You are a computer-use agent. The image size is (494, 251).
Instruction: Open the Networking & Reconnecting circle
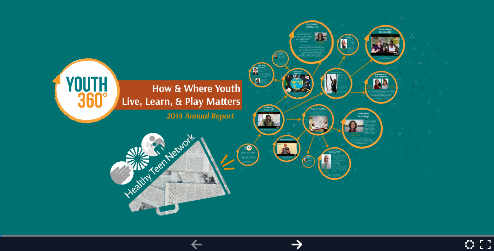(x=385, y=44)
